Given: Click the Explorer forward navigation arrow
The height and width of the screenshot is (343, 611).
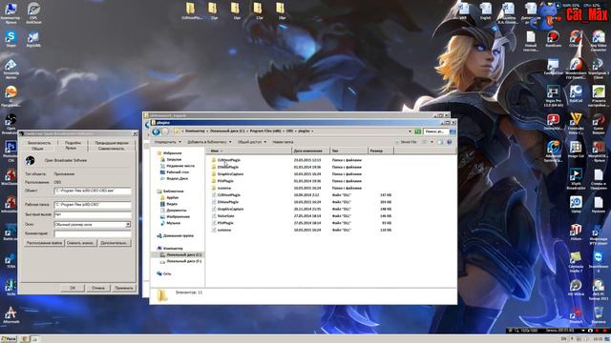Looking at the screenshot, I should click(x=165, y=131).
